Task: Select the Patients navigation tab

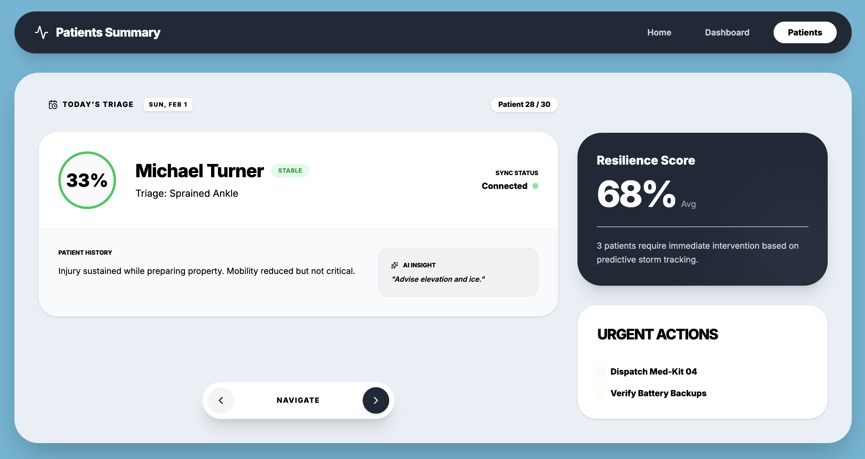Action: pyautogui.click(x=805, y=32)
